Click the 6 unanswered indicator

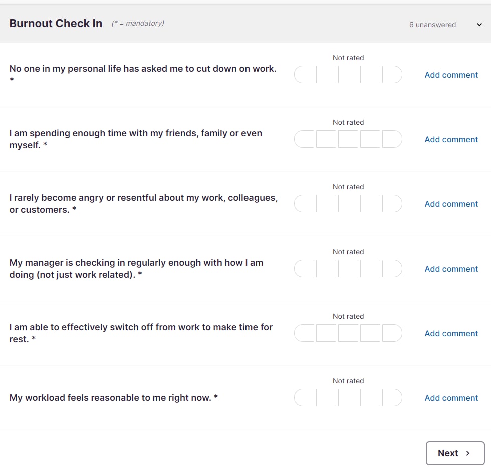(x=432, y=25)
